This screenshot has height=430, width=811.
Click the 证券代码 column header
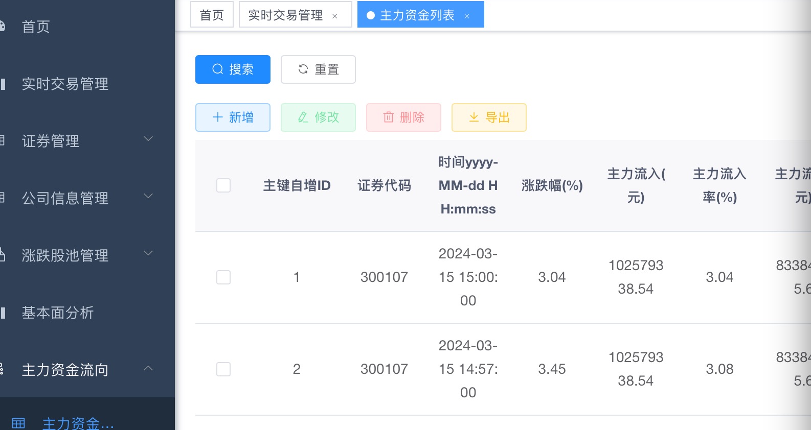tap(384, 185)
